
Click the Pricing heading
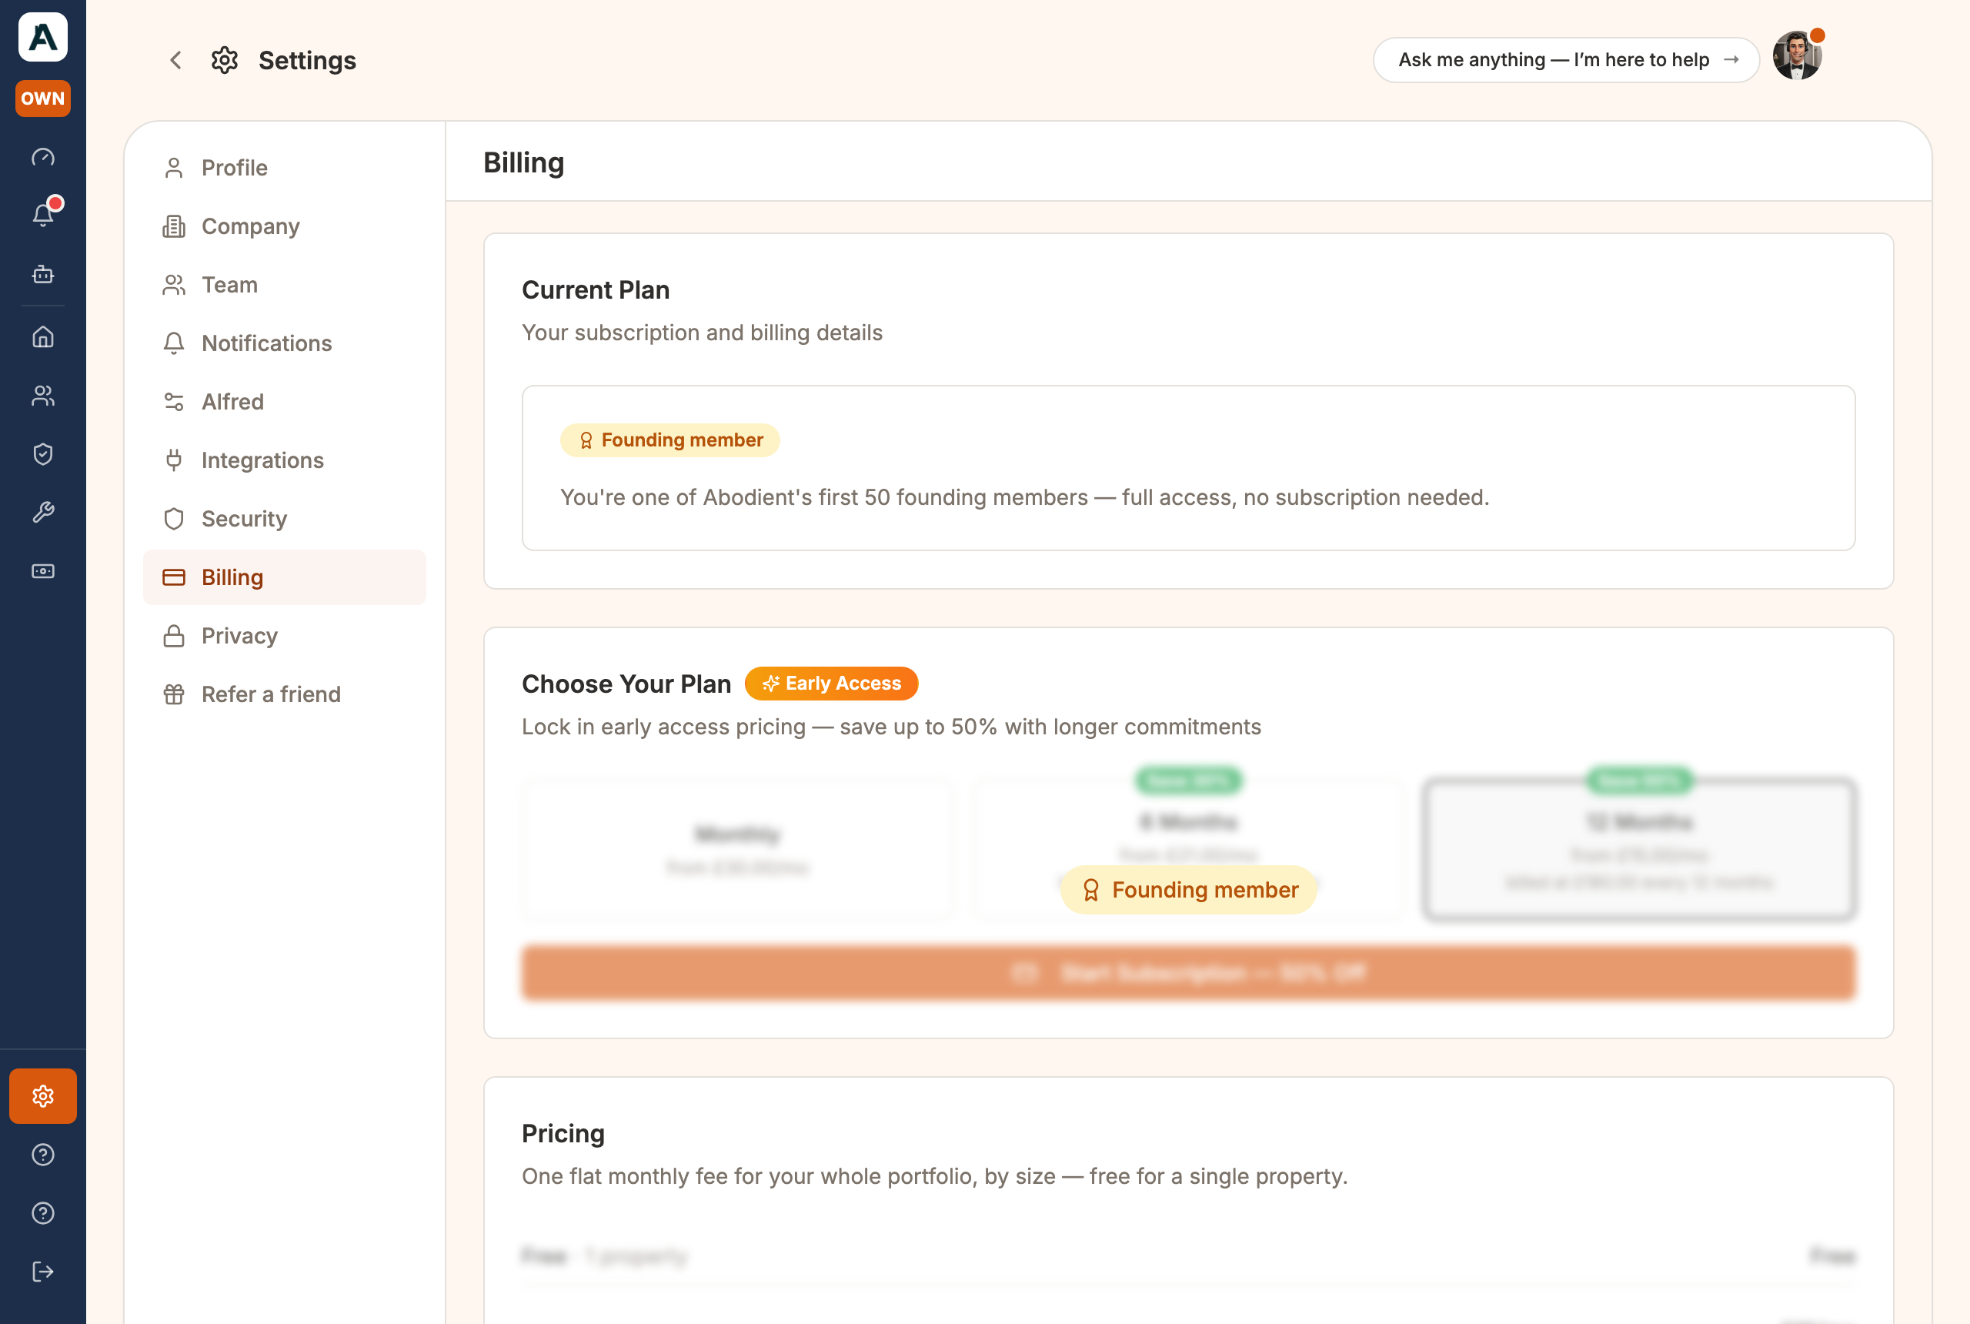tap(563, 1133)
